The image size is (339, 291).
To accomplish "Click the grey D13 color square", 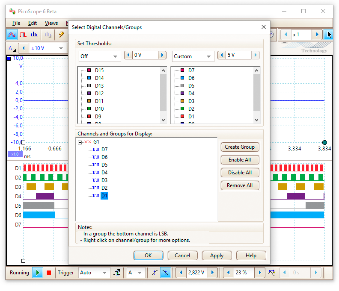I will [x=89, y=85].
